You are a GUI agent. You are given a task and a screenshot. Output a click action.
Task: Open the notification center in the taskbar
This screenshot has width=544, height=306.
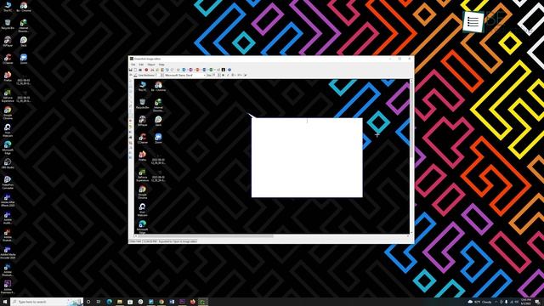point(537,302)
